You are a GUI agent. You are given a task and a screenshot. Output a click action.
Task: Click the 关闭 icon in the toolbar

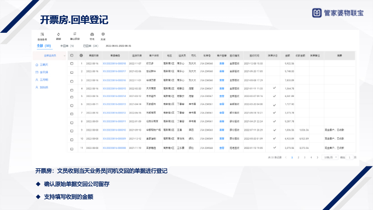point(103,35)
